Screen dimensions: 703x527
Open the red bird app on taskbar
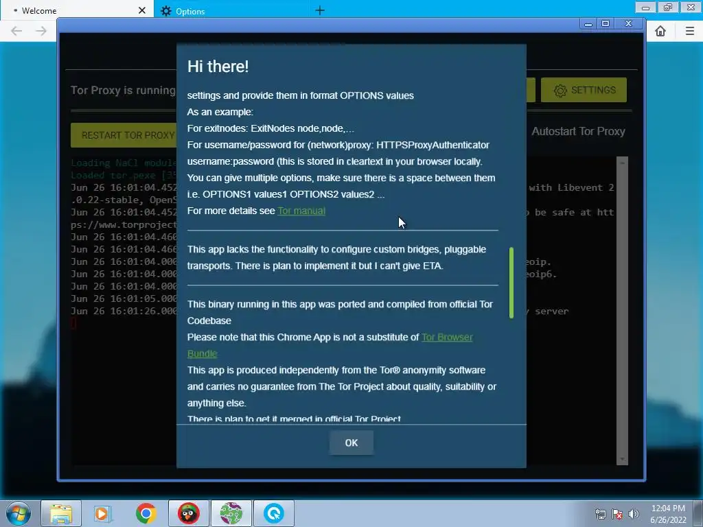coord(188,513)
